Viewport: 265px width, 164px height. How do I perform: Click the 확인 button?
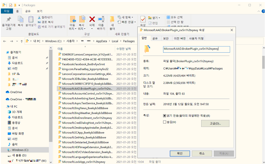pyautogui.click(x=180, y=153)
